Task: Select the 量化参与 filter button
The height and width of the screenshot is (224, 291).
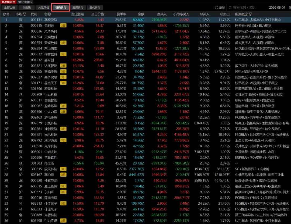Action: (95, 8)
